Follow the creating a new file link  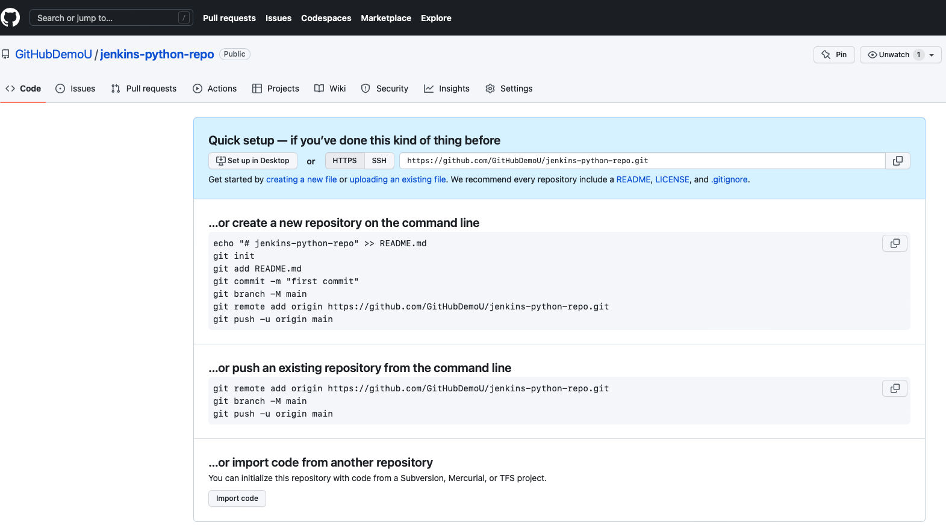coord(302,179)
